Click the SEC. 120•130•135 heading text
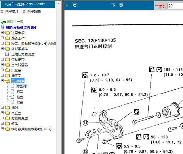This screenshot has height=154, width=183. point(95,41)
